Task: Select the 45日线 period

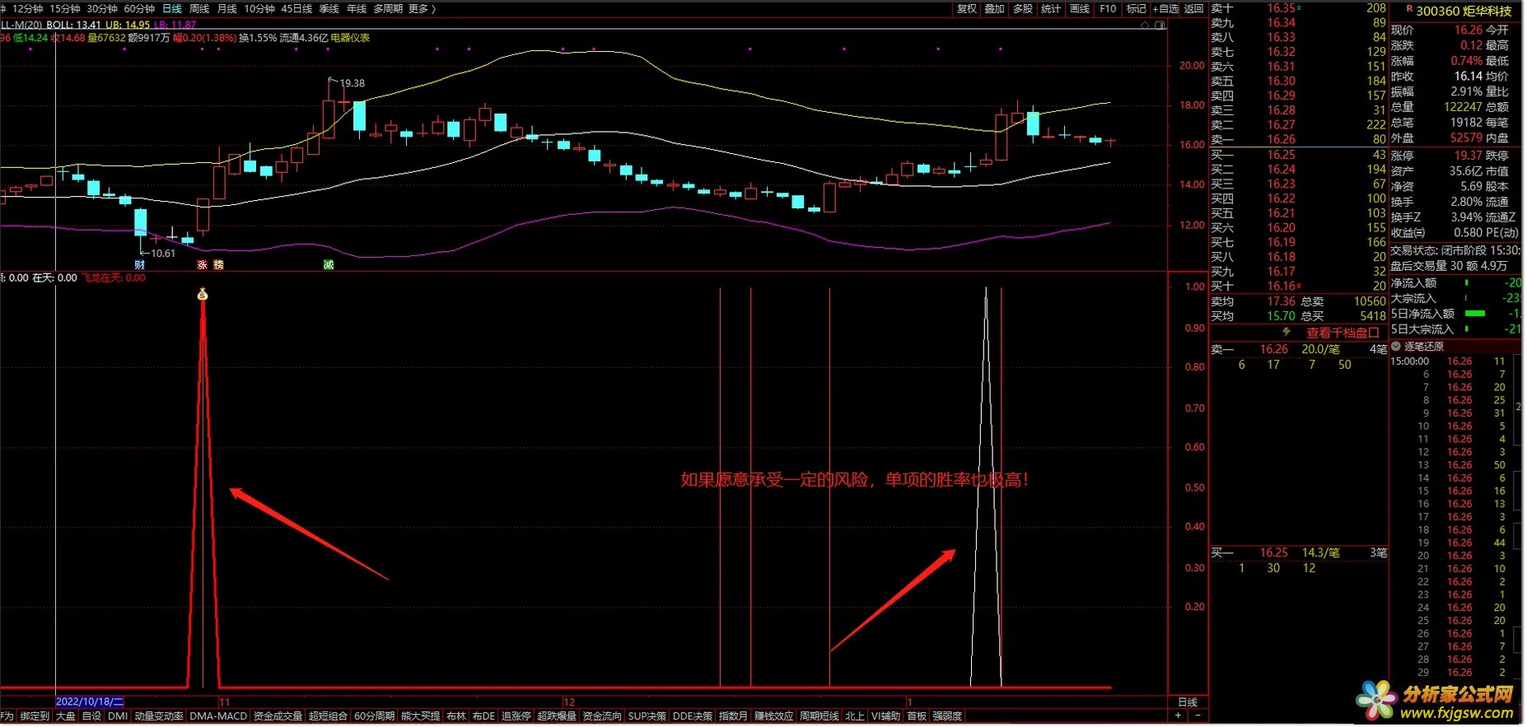Action: click(297, 9)
